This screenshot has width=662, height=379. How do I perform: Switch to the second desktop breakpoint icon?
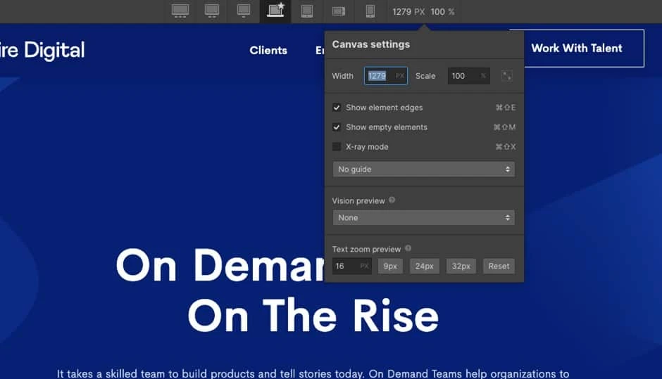212,11
